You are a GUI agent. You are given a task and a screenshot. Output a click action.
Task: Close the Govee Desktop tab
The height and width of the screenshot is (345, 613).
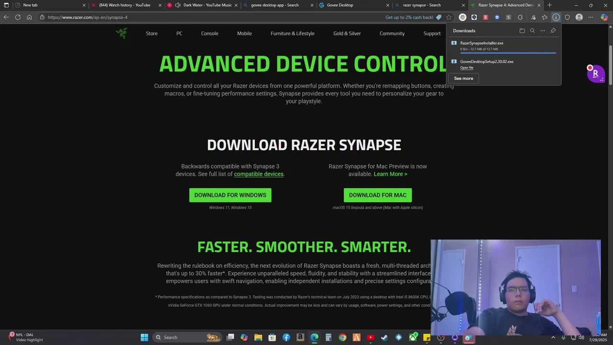pyautogui.click(x=388, y=5)
